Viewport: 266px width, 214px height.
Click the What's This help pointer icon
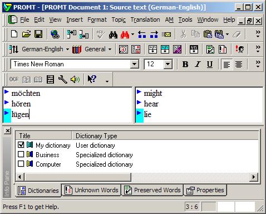pyautogui.click(x=92, y=79)
